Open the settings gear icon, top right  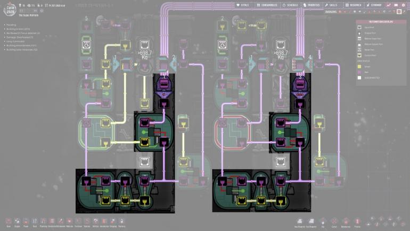(403, 5)
